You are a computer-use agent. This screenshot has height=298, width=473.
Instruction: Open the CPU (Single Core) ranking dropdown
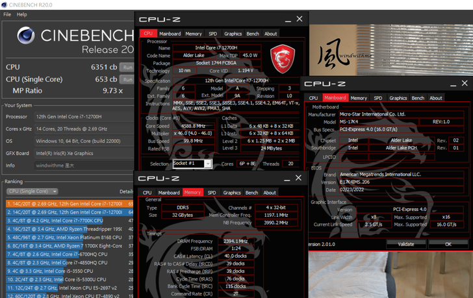click(32, 192)
